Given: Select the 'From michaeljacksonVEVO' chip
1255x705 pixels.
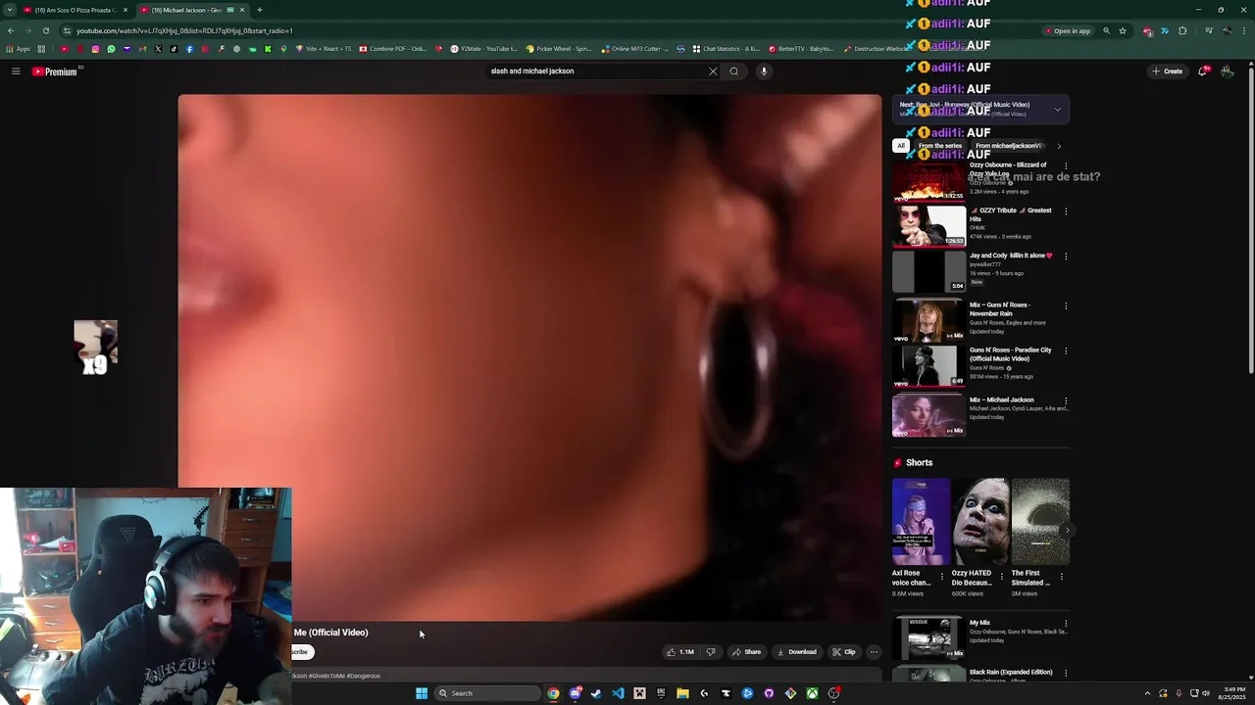Looking at the screenshot, I should point(1009,146).
